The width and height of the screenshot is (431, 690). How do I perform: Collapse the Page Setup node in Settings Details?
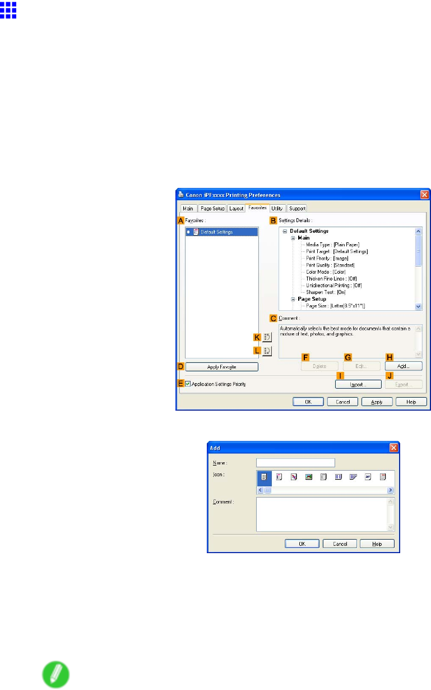point(293,299)
